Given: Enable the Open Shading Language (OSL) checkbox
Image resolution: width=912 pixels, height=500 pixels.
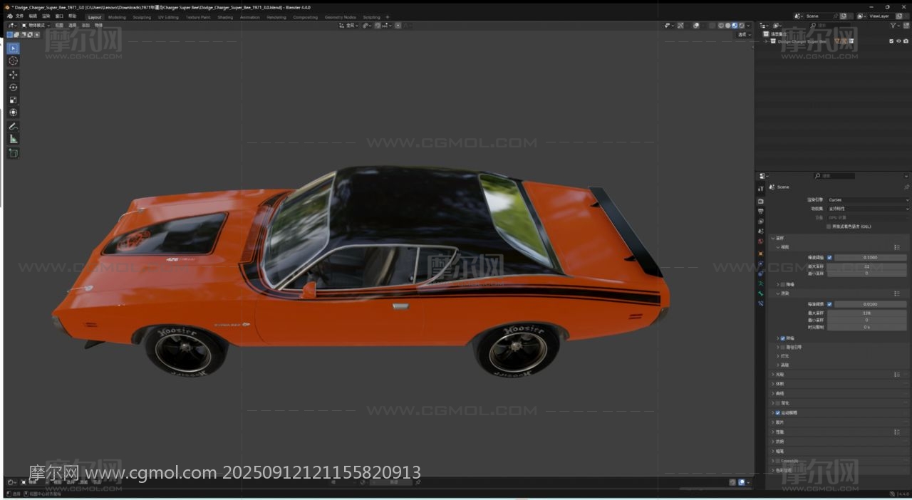Looking at the screenshot, I should click(x=829, y=226).
